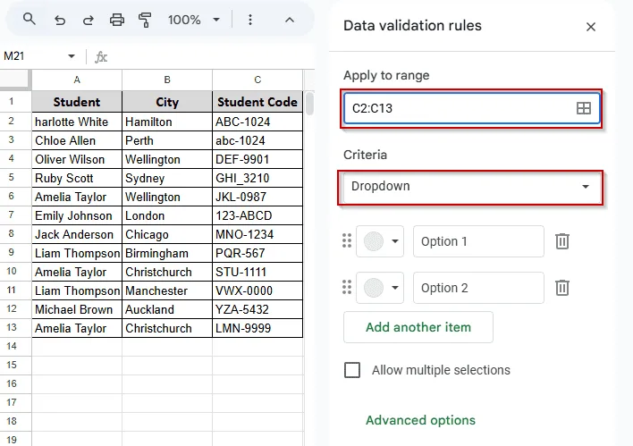Screen dimensions: 633x446
Task: Select cell containing 123-ABCD
Action: click(x=257, y=215)
